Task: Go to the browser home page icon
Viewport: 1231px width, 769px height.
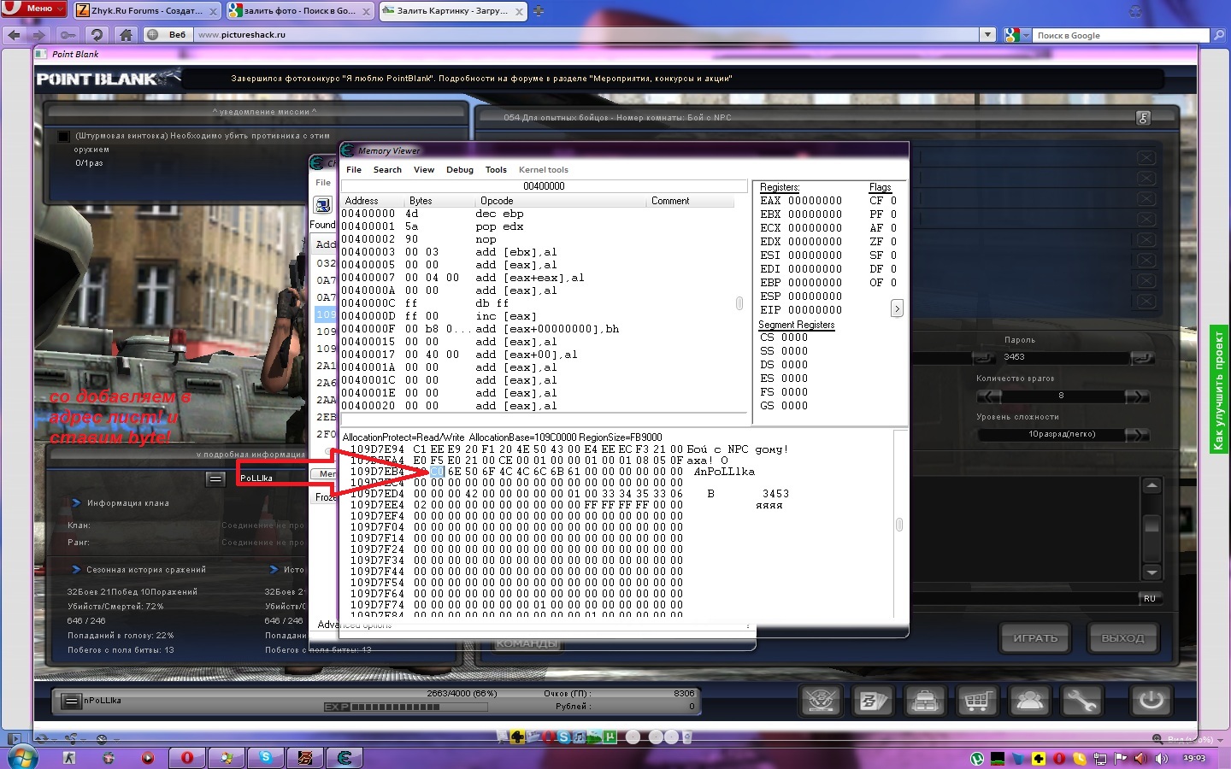Action: (126, 35)
